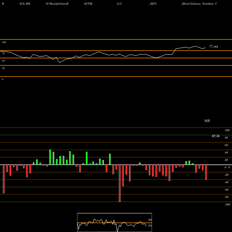Click the '39' label in mini chart
232x232 pixels.
pos(150,220)
